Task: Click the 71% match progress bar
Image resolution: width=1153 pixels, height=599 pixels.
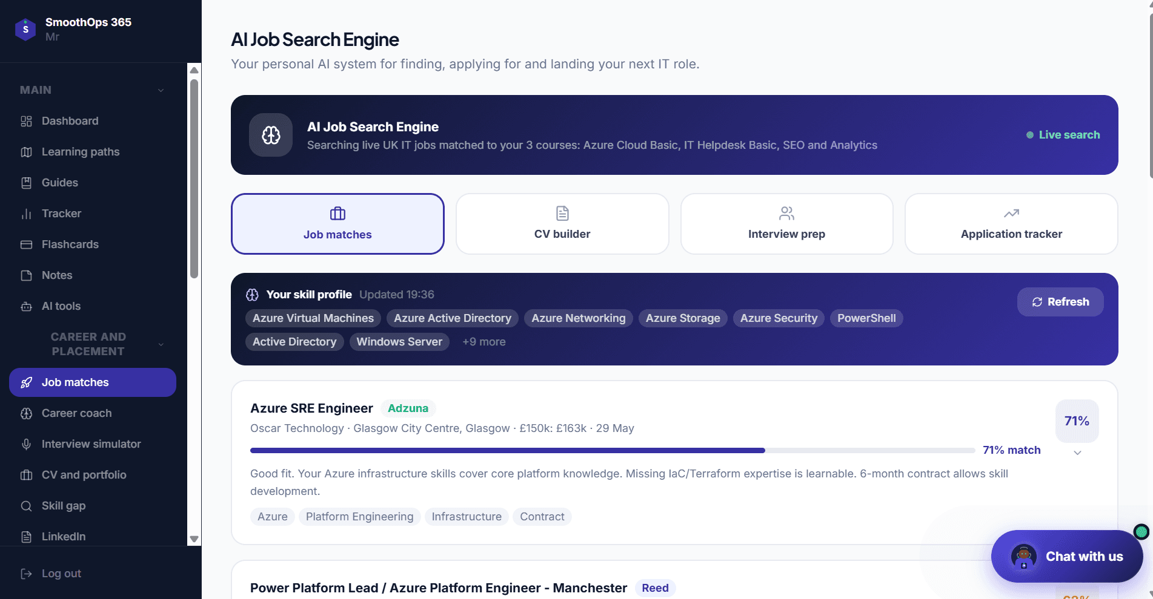Action: tap(613, 450)
